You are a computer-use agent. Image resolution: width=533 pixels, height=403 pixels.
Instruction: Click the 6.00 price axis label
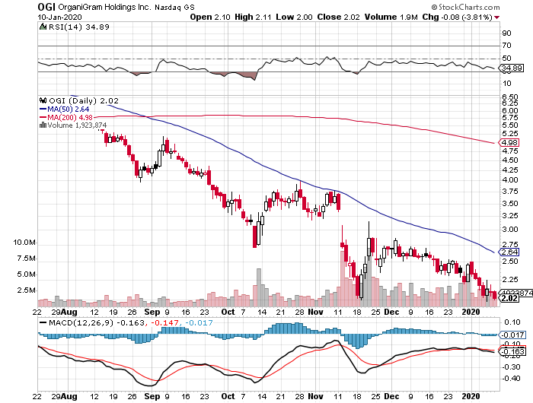click(x=510, y=111)
